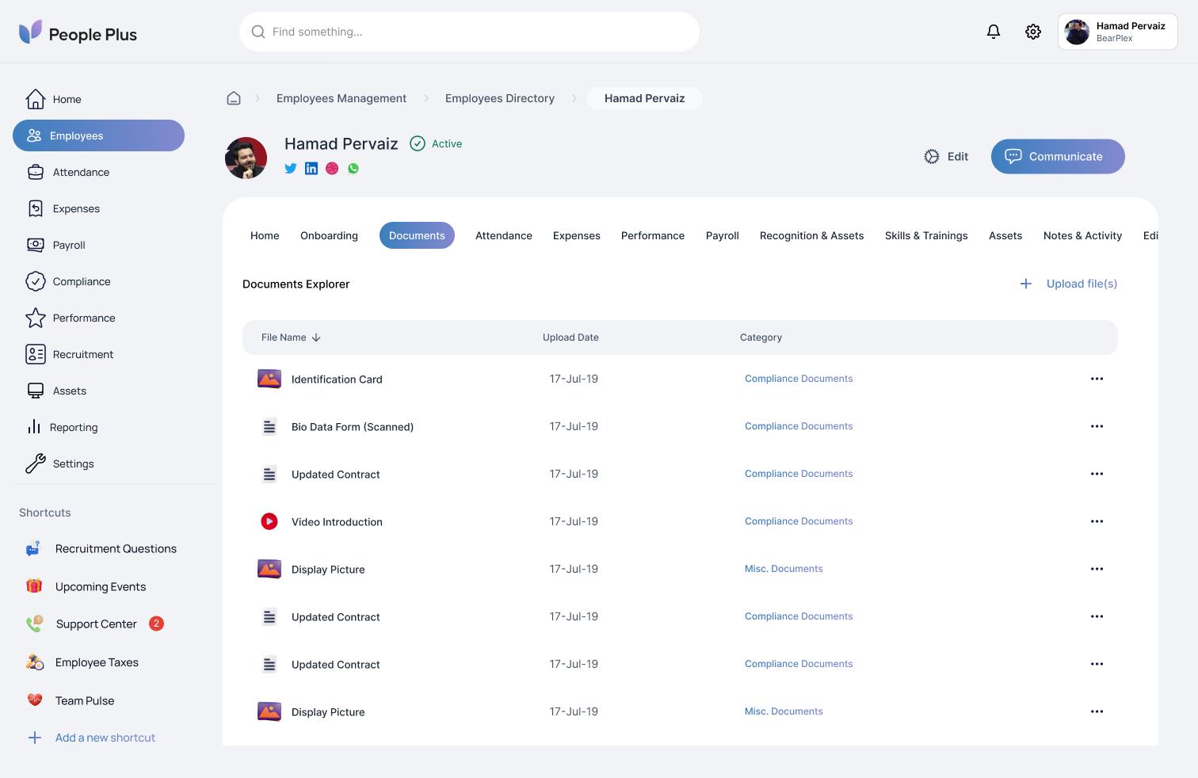This screenshot has height=778, width=1198.
Task: Open options menu for Identification Card row
Action: pyautogui.click(x=1097, y=379)
